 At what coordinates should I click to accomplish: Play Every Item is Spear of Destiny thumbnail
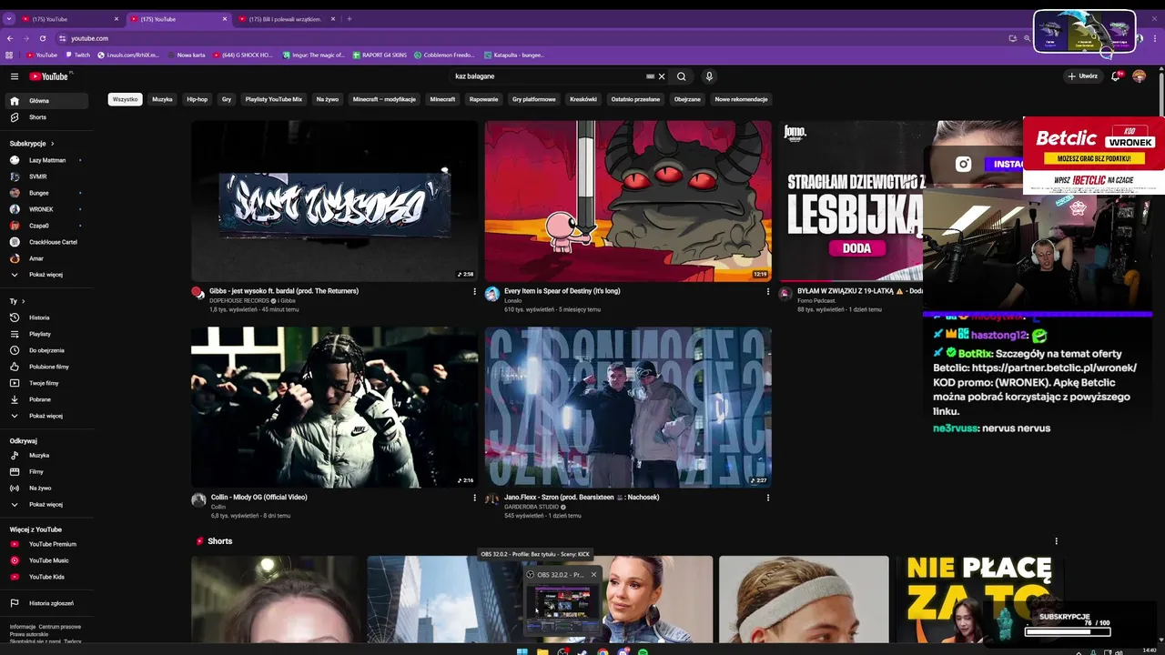click(628, 201)
